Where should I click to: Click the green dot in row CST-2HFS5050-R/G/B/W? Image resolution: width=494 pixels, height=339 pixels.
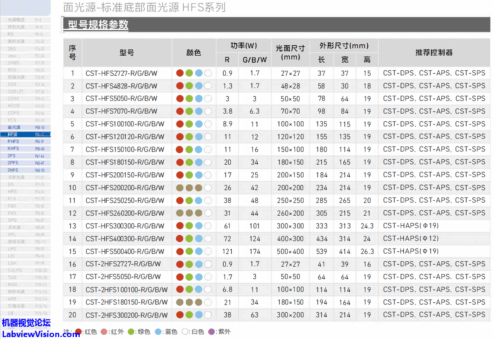pos(189,277)
